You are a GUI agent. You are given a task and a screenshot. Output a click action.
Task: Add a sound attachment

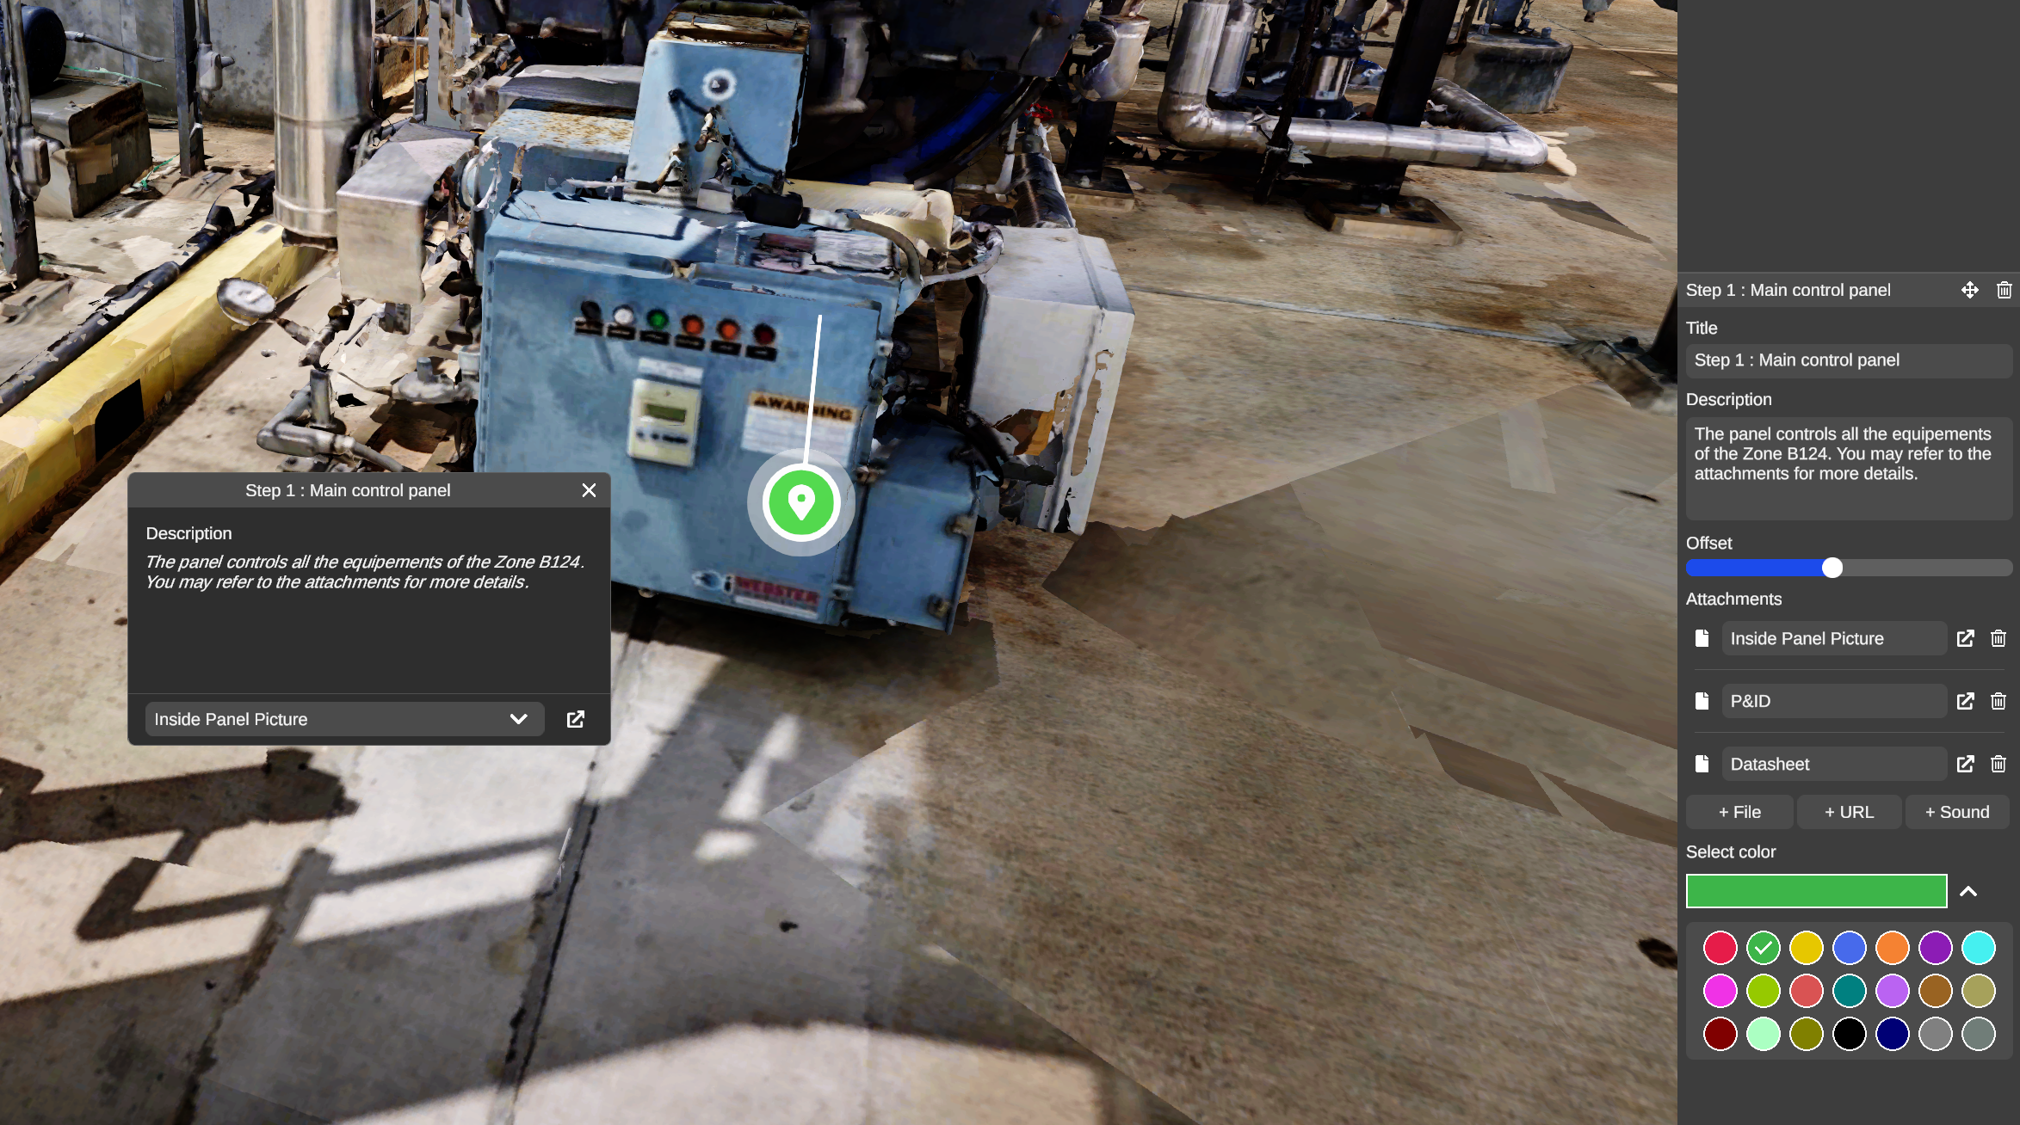1956,812
